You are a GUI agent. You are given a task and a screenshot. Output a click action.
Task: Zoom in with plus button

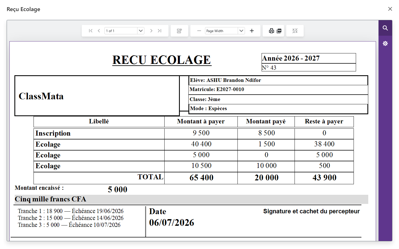coord(252,31)
